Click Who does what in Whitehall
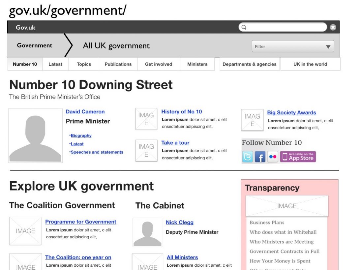Image resolution: width=361 pixels, height=270 pixels. pyautogui.click(x=283, y=232)
